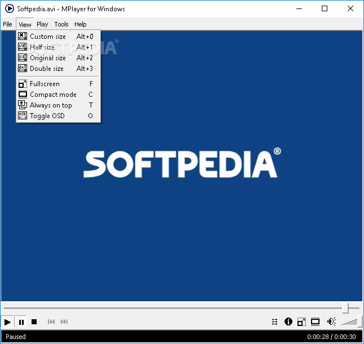364x344 pixels.
Task: Open the Help menu
Action: 81,24
